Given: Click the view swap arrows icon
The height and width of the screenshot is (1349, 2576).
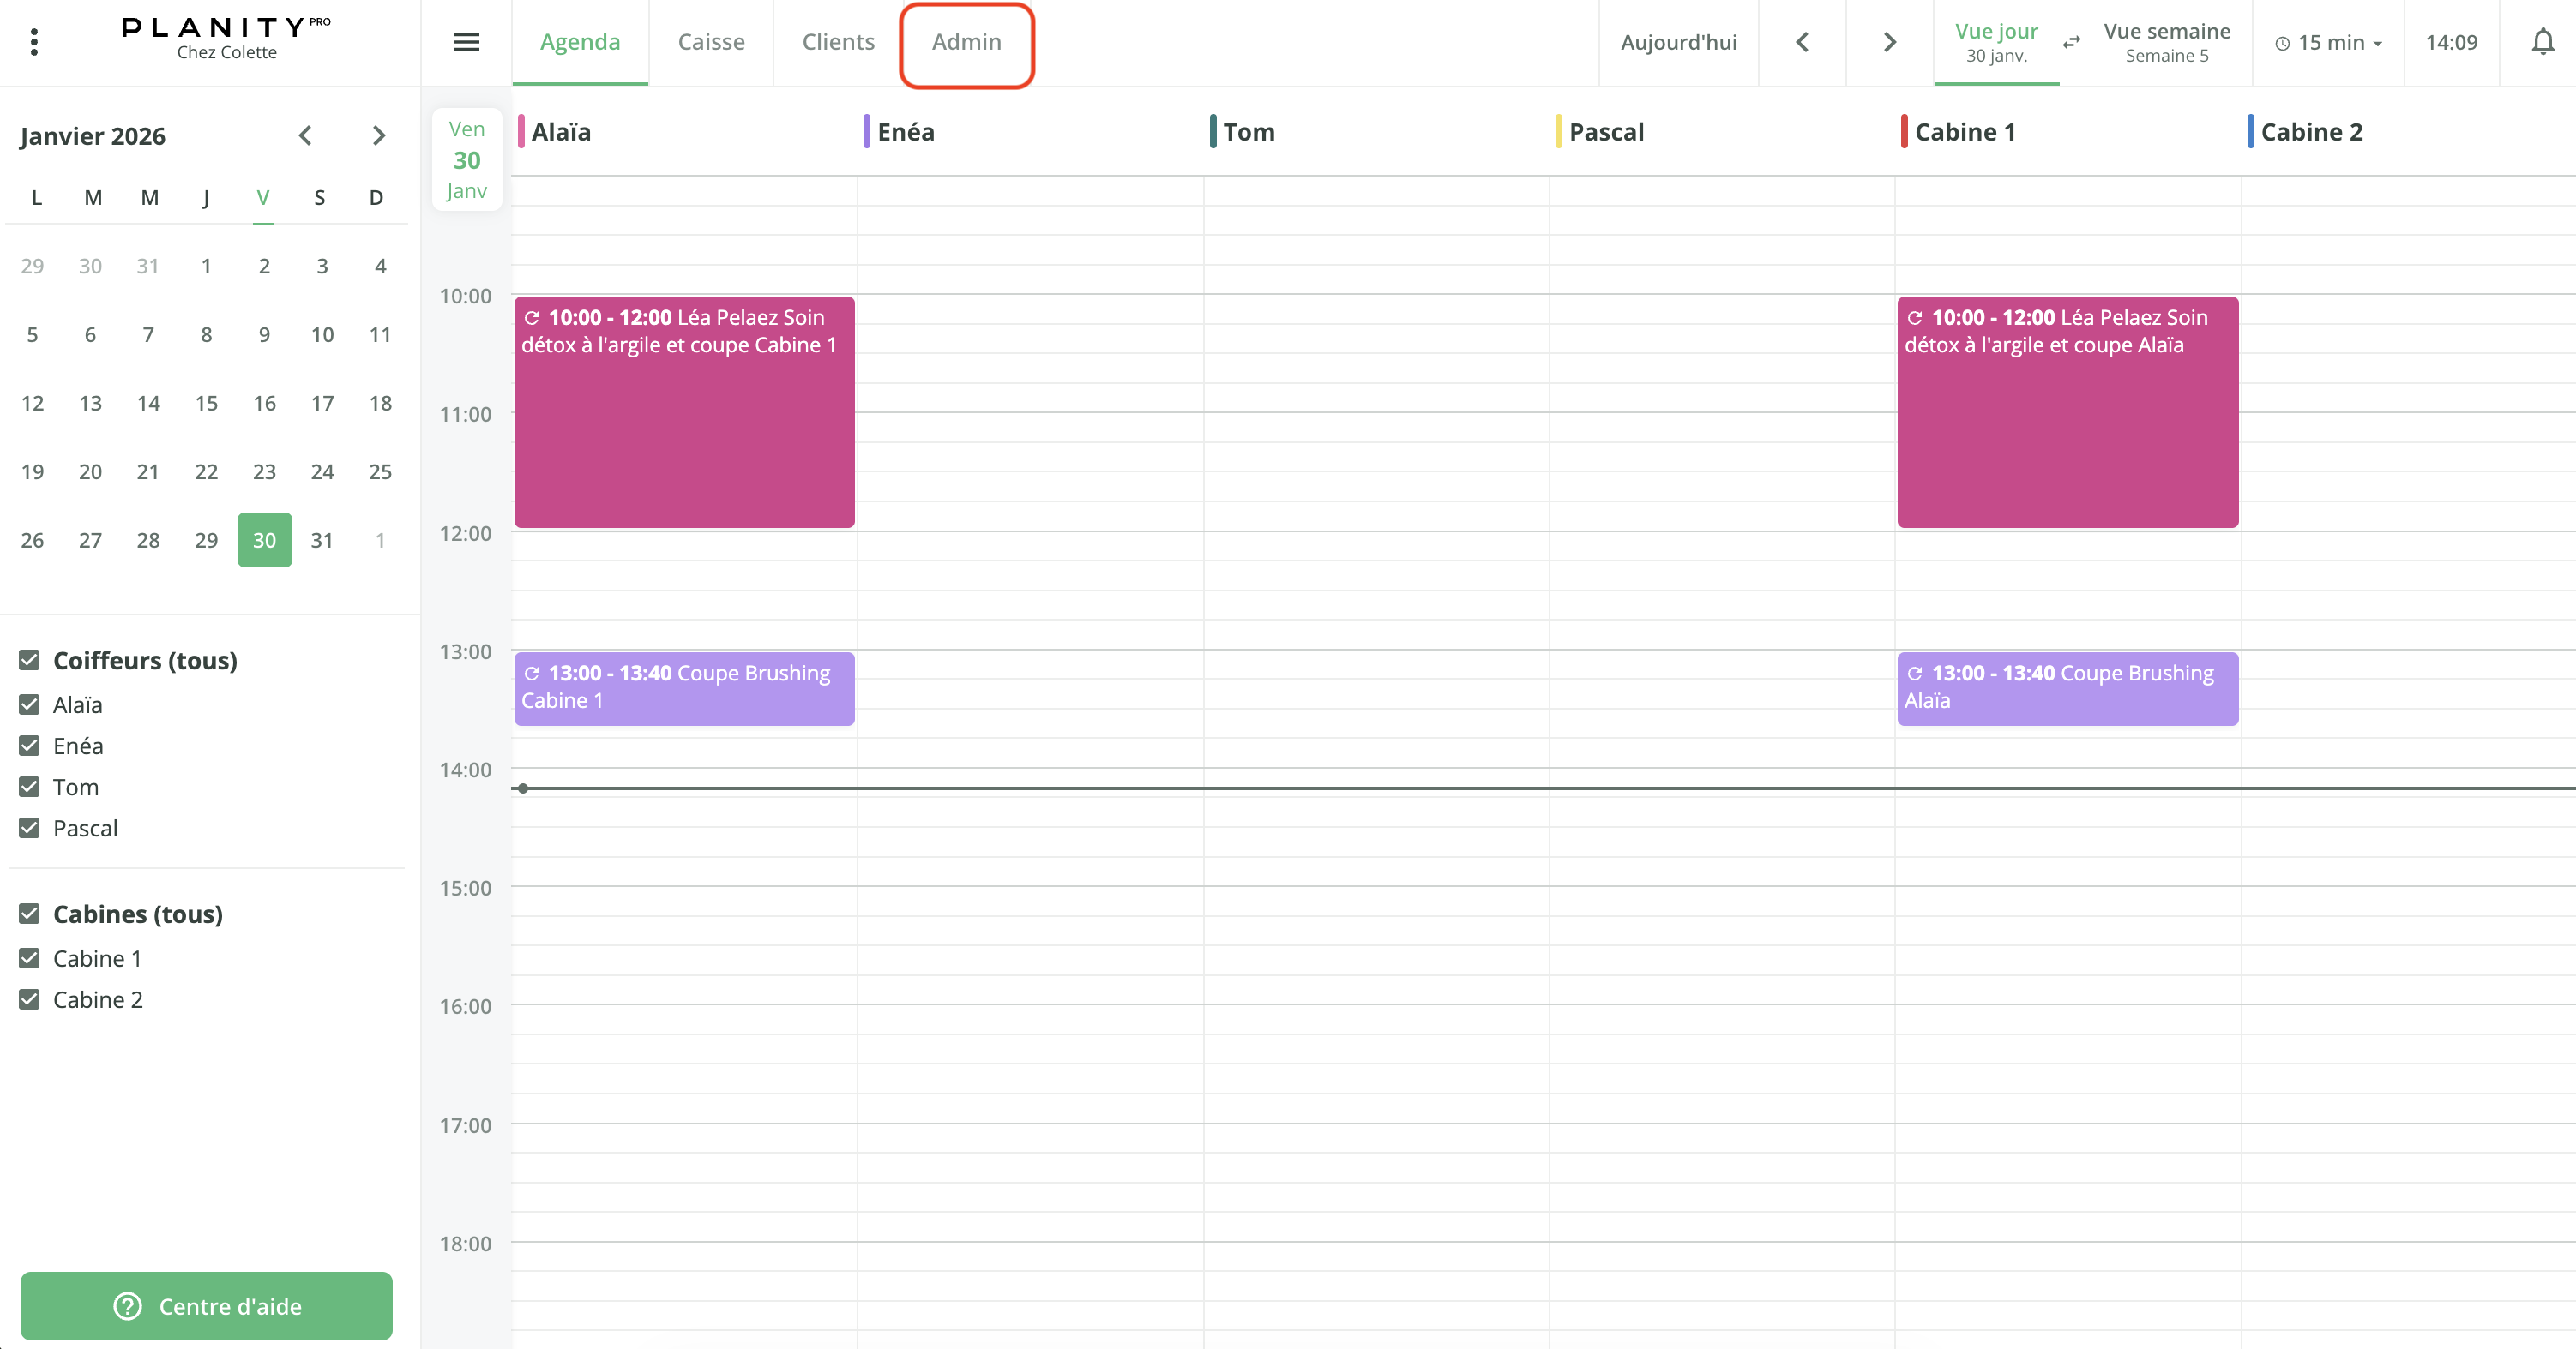Looking at the screenshot, I should pyautogui.click(x=2071, y=42).
